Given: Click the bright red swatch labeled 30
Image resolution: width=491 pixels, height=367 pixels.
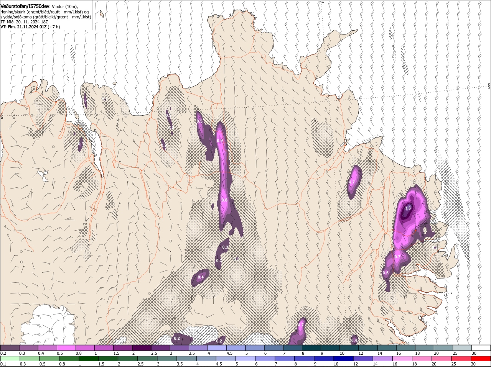Looking at the screenshot, I should [x=481, y=359].
